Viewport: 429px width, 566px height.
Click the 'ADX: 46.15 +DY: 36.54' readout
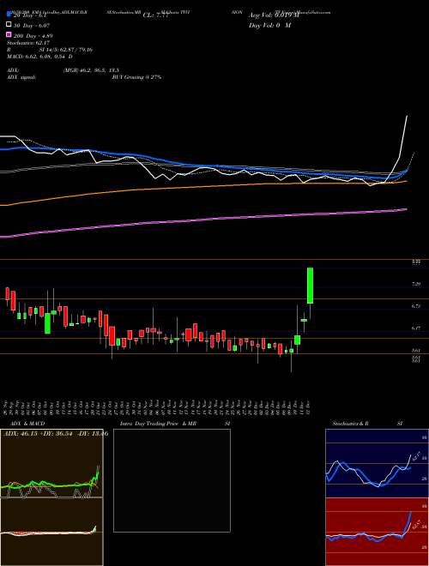[37, 434]
